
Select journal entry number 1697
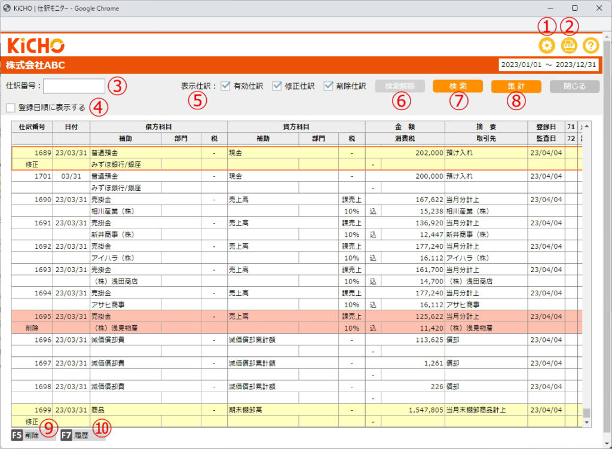(x=42, y=363)
